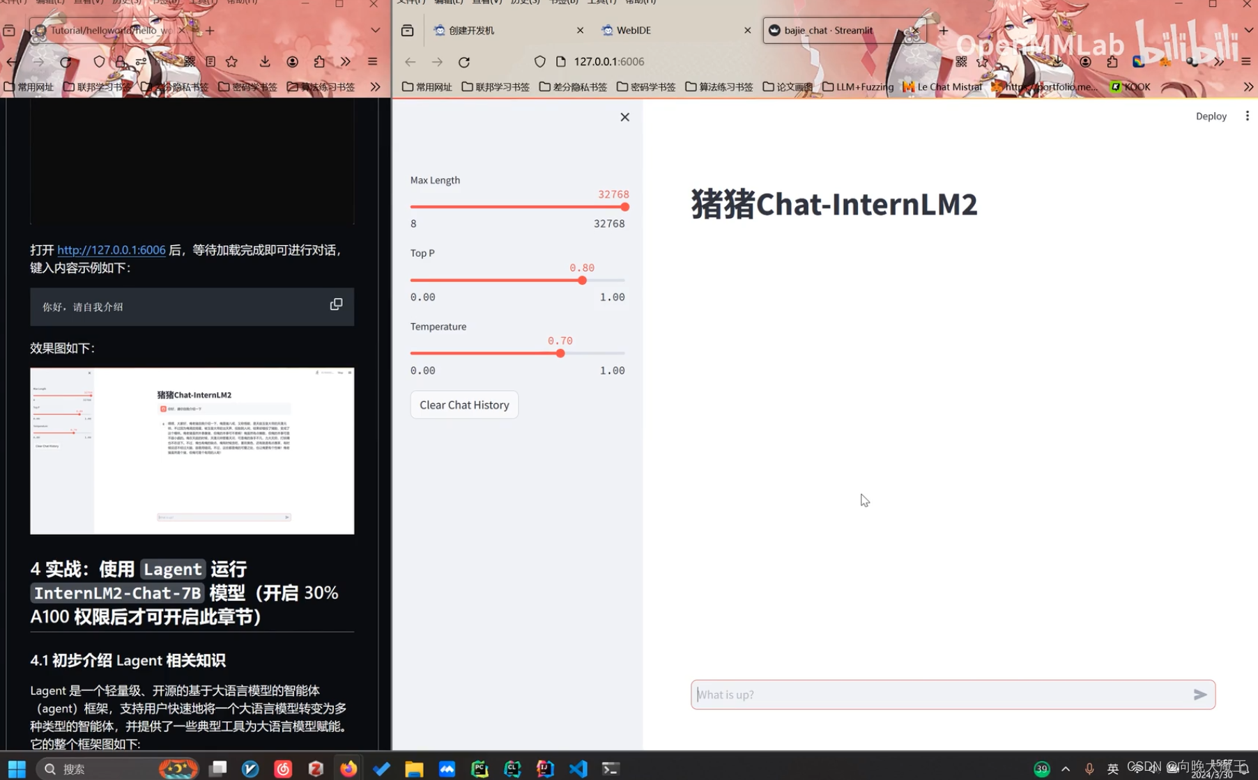Open the terminal from the taskbar
Screen dimensions: 1258x780
pyautogui.click(x=611, y=769)
